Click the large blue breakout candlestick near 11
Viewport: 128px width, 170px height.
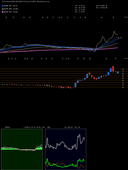pos(76,85)
